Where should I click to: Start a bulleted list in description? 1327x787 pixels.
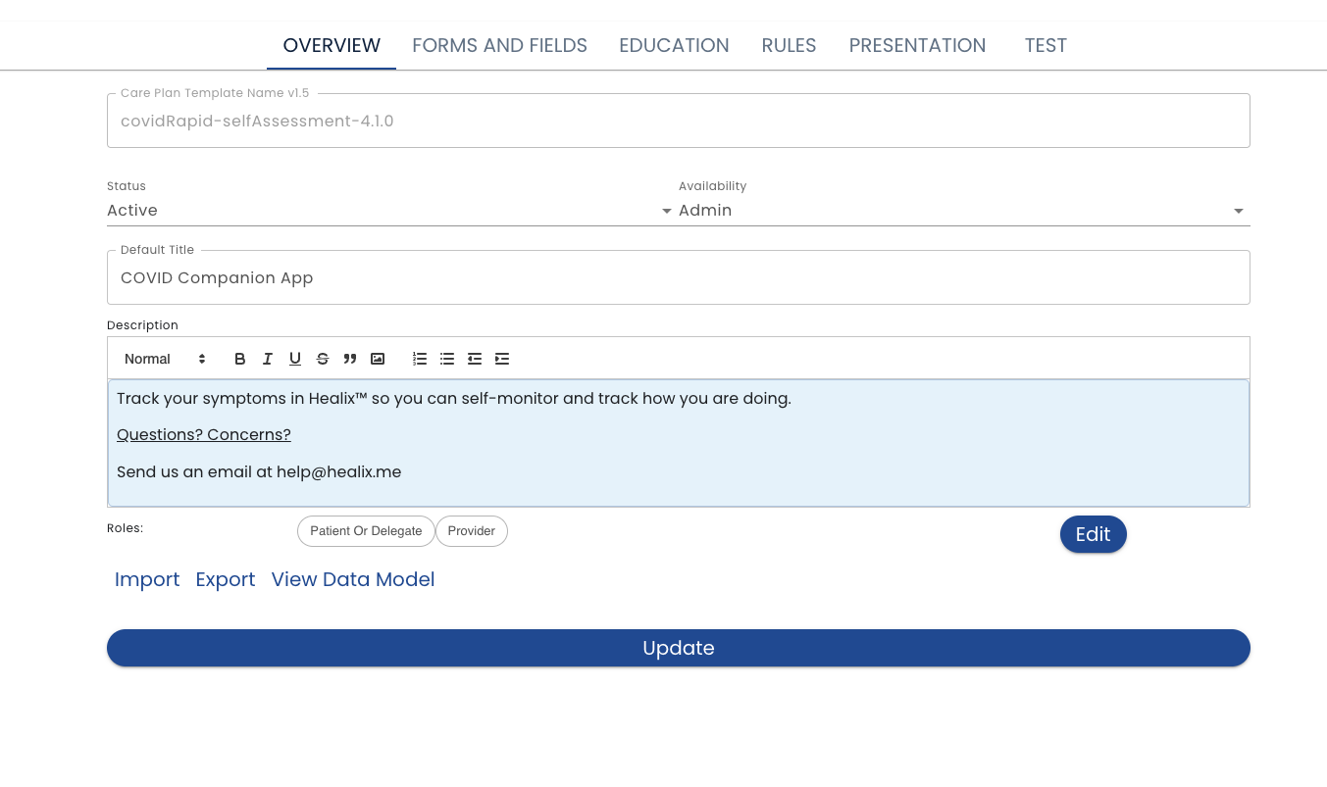(447, 359)
